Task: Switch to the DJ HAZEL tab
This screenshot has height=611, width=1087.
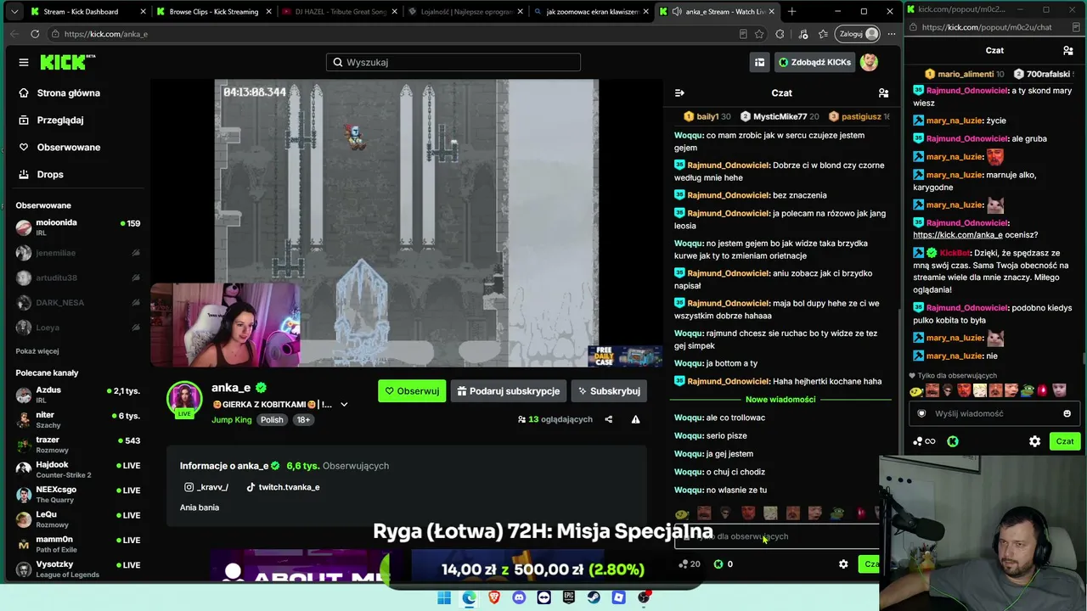Action: pos(338,12)
